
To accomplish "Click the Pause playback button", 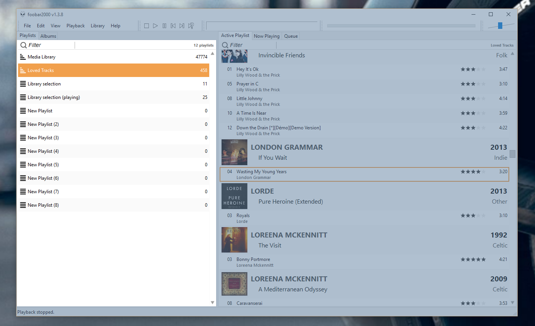I will (164, 26).
